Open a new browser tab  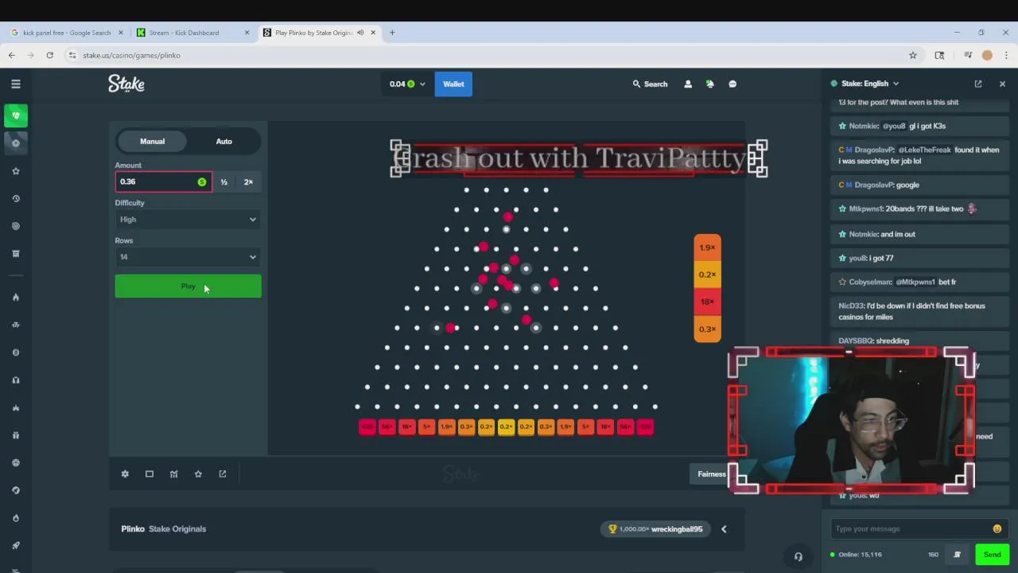(x=392, y=33)
